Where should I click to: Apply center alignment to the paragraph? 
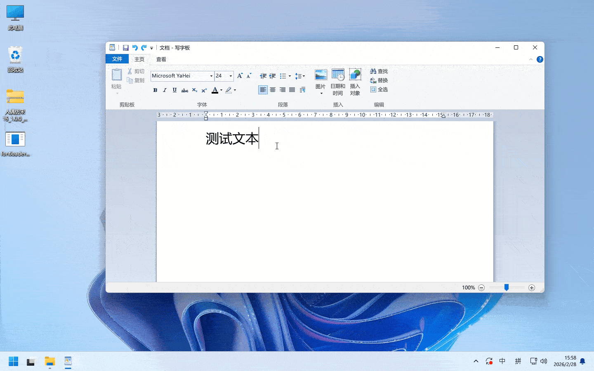pos(273,90)
